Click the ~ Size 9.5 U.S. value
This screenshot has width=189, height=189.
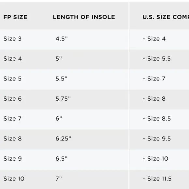157,138
